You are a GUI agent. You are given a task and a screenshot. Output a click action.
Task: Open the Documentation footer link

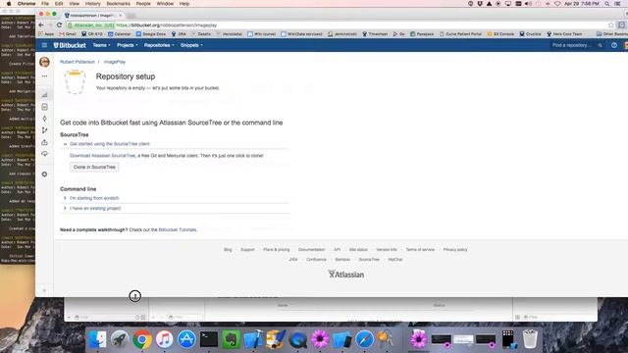[312, 249]
